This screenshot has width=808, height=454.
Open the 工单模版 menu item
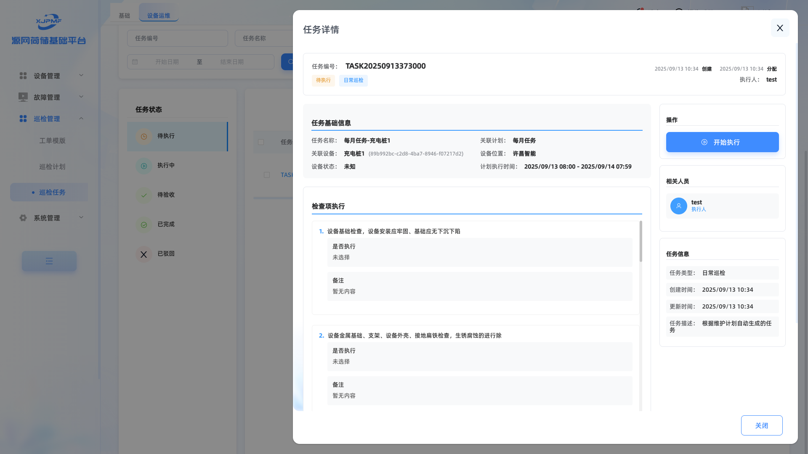[x=52, y=141]
